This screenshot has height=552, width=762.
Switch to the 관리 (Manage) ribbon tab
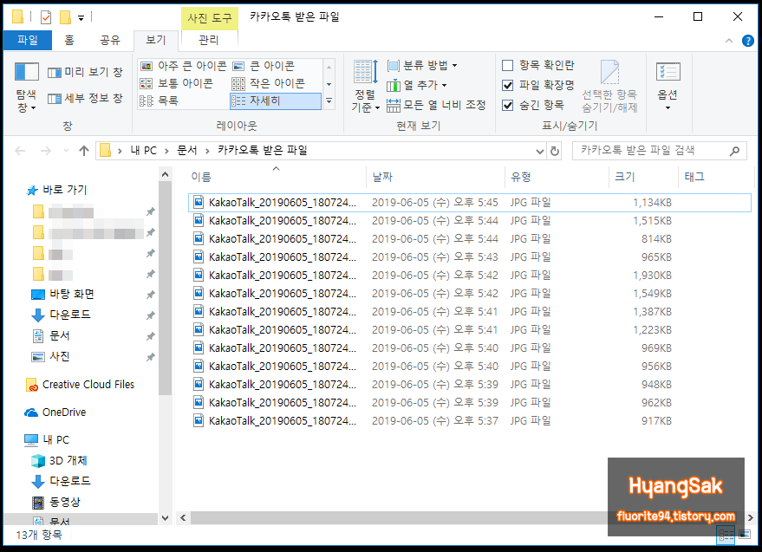coord(209,41)
